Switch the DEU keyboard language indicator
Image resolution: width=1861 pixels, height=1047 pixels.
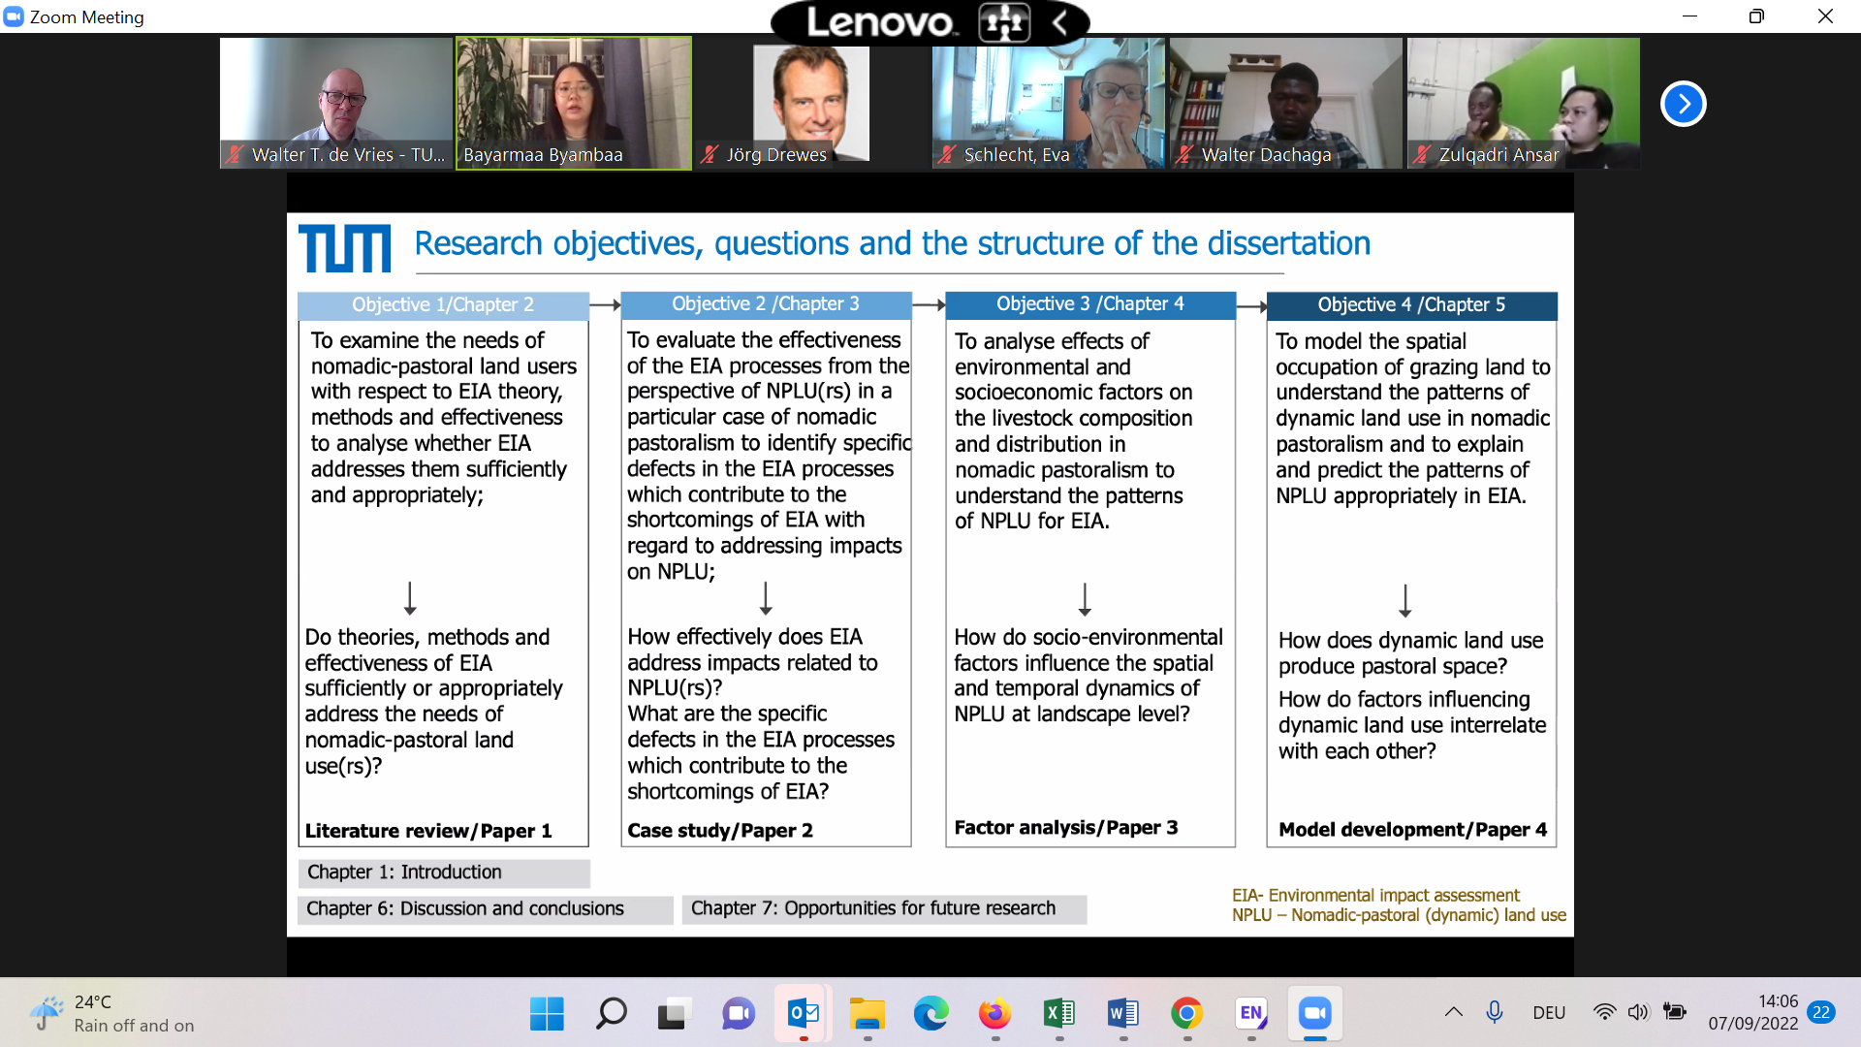pos(1549,1013)
